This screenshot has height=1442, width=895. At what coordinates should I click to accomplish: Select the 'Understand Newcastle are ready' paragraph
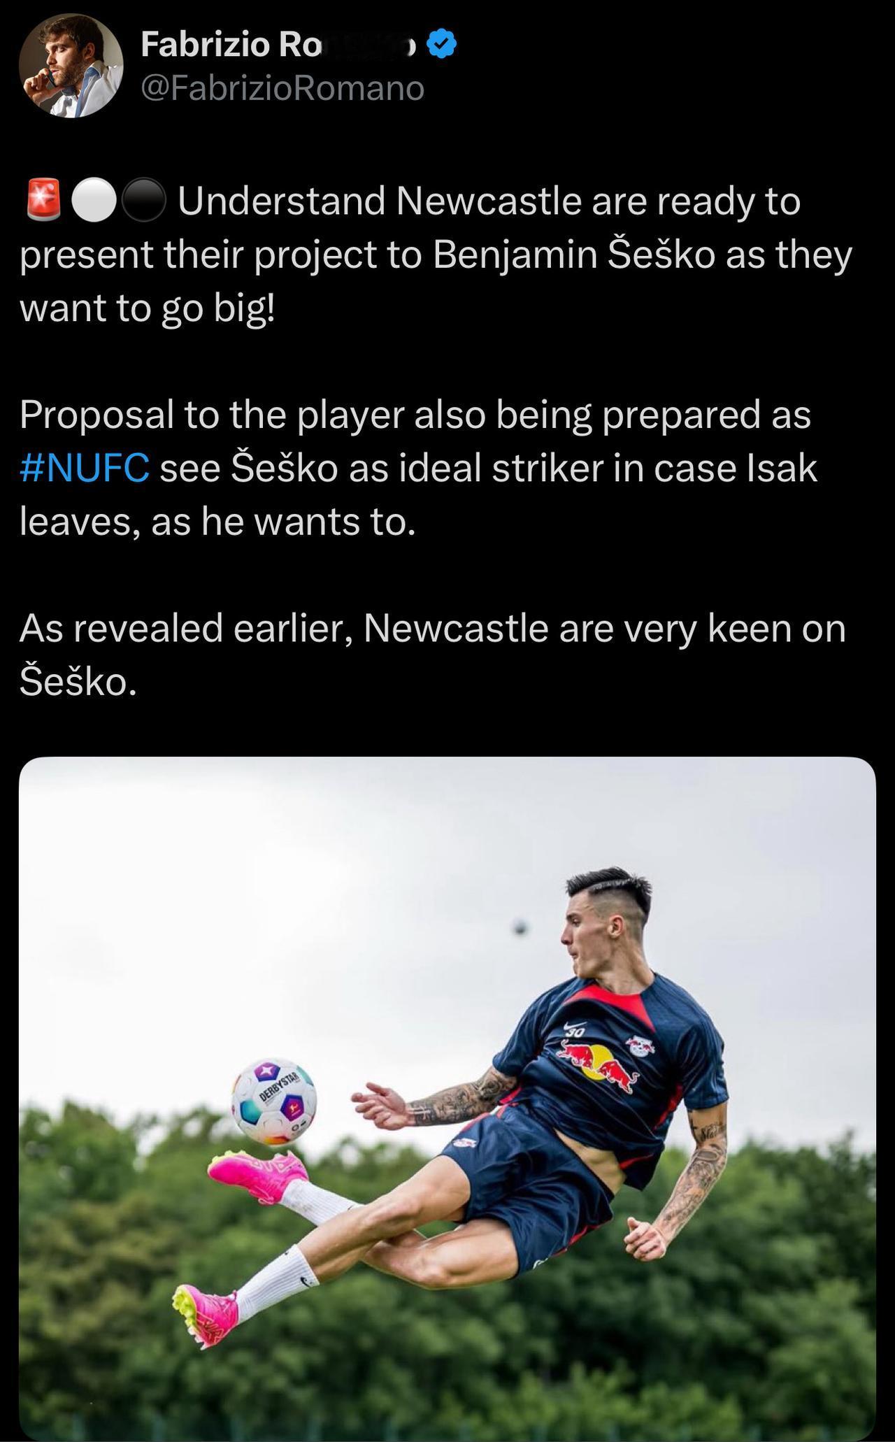437,255
